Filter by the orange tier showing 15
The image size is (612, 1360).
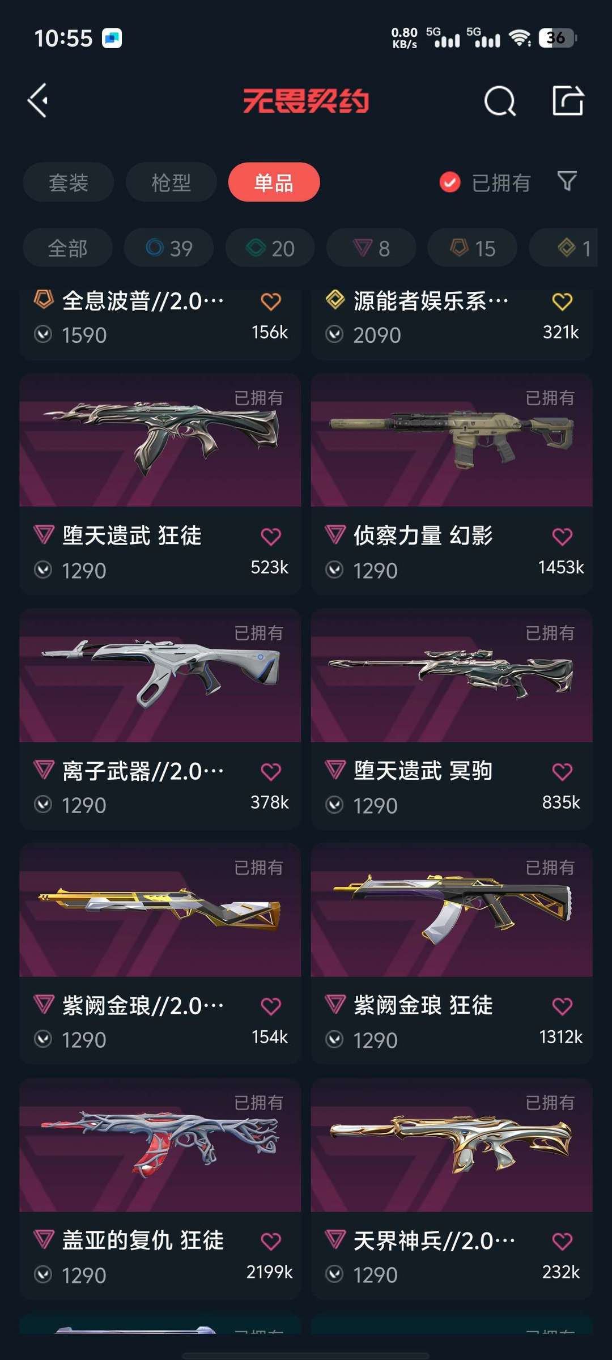coord(473,248)
